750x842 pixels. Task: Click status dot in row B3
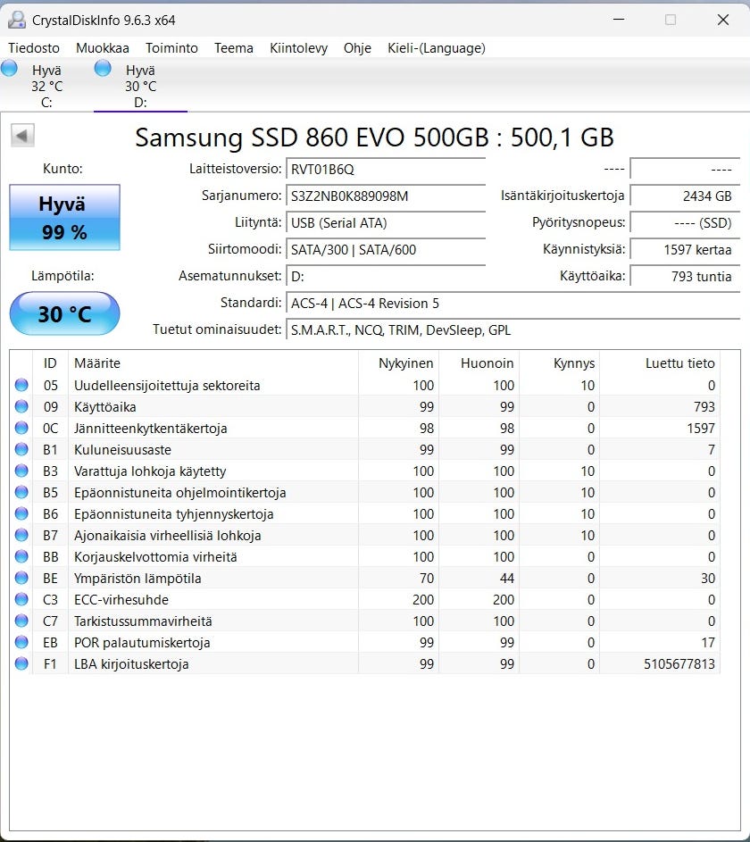21,471
